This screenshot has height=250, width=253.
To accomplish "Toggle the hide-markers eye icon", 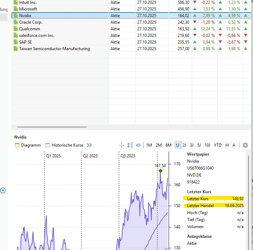I will (138, 145).
